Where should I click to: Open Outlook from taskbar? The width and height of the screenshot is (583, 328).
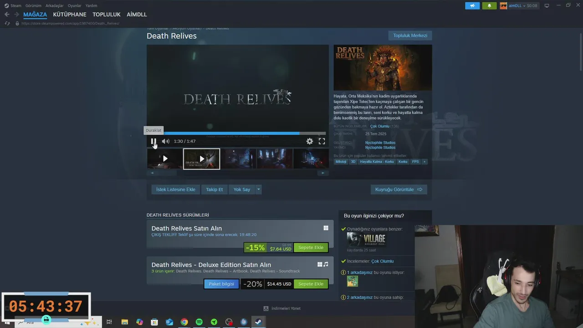tap(169, 322)
